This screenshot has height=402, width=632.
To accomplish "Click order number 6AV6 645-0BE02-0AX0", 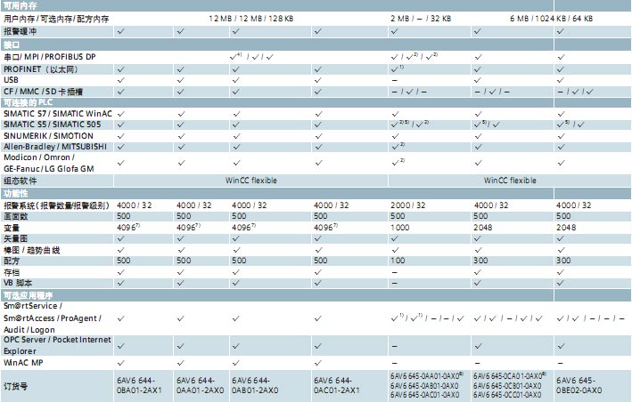I will [x=579, y=385].
